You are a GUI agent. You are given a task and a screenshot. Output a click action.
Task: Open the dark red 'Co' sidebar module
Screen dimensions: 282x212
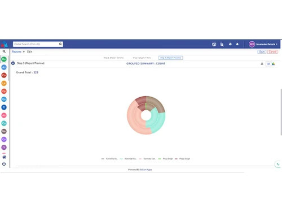4,75
